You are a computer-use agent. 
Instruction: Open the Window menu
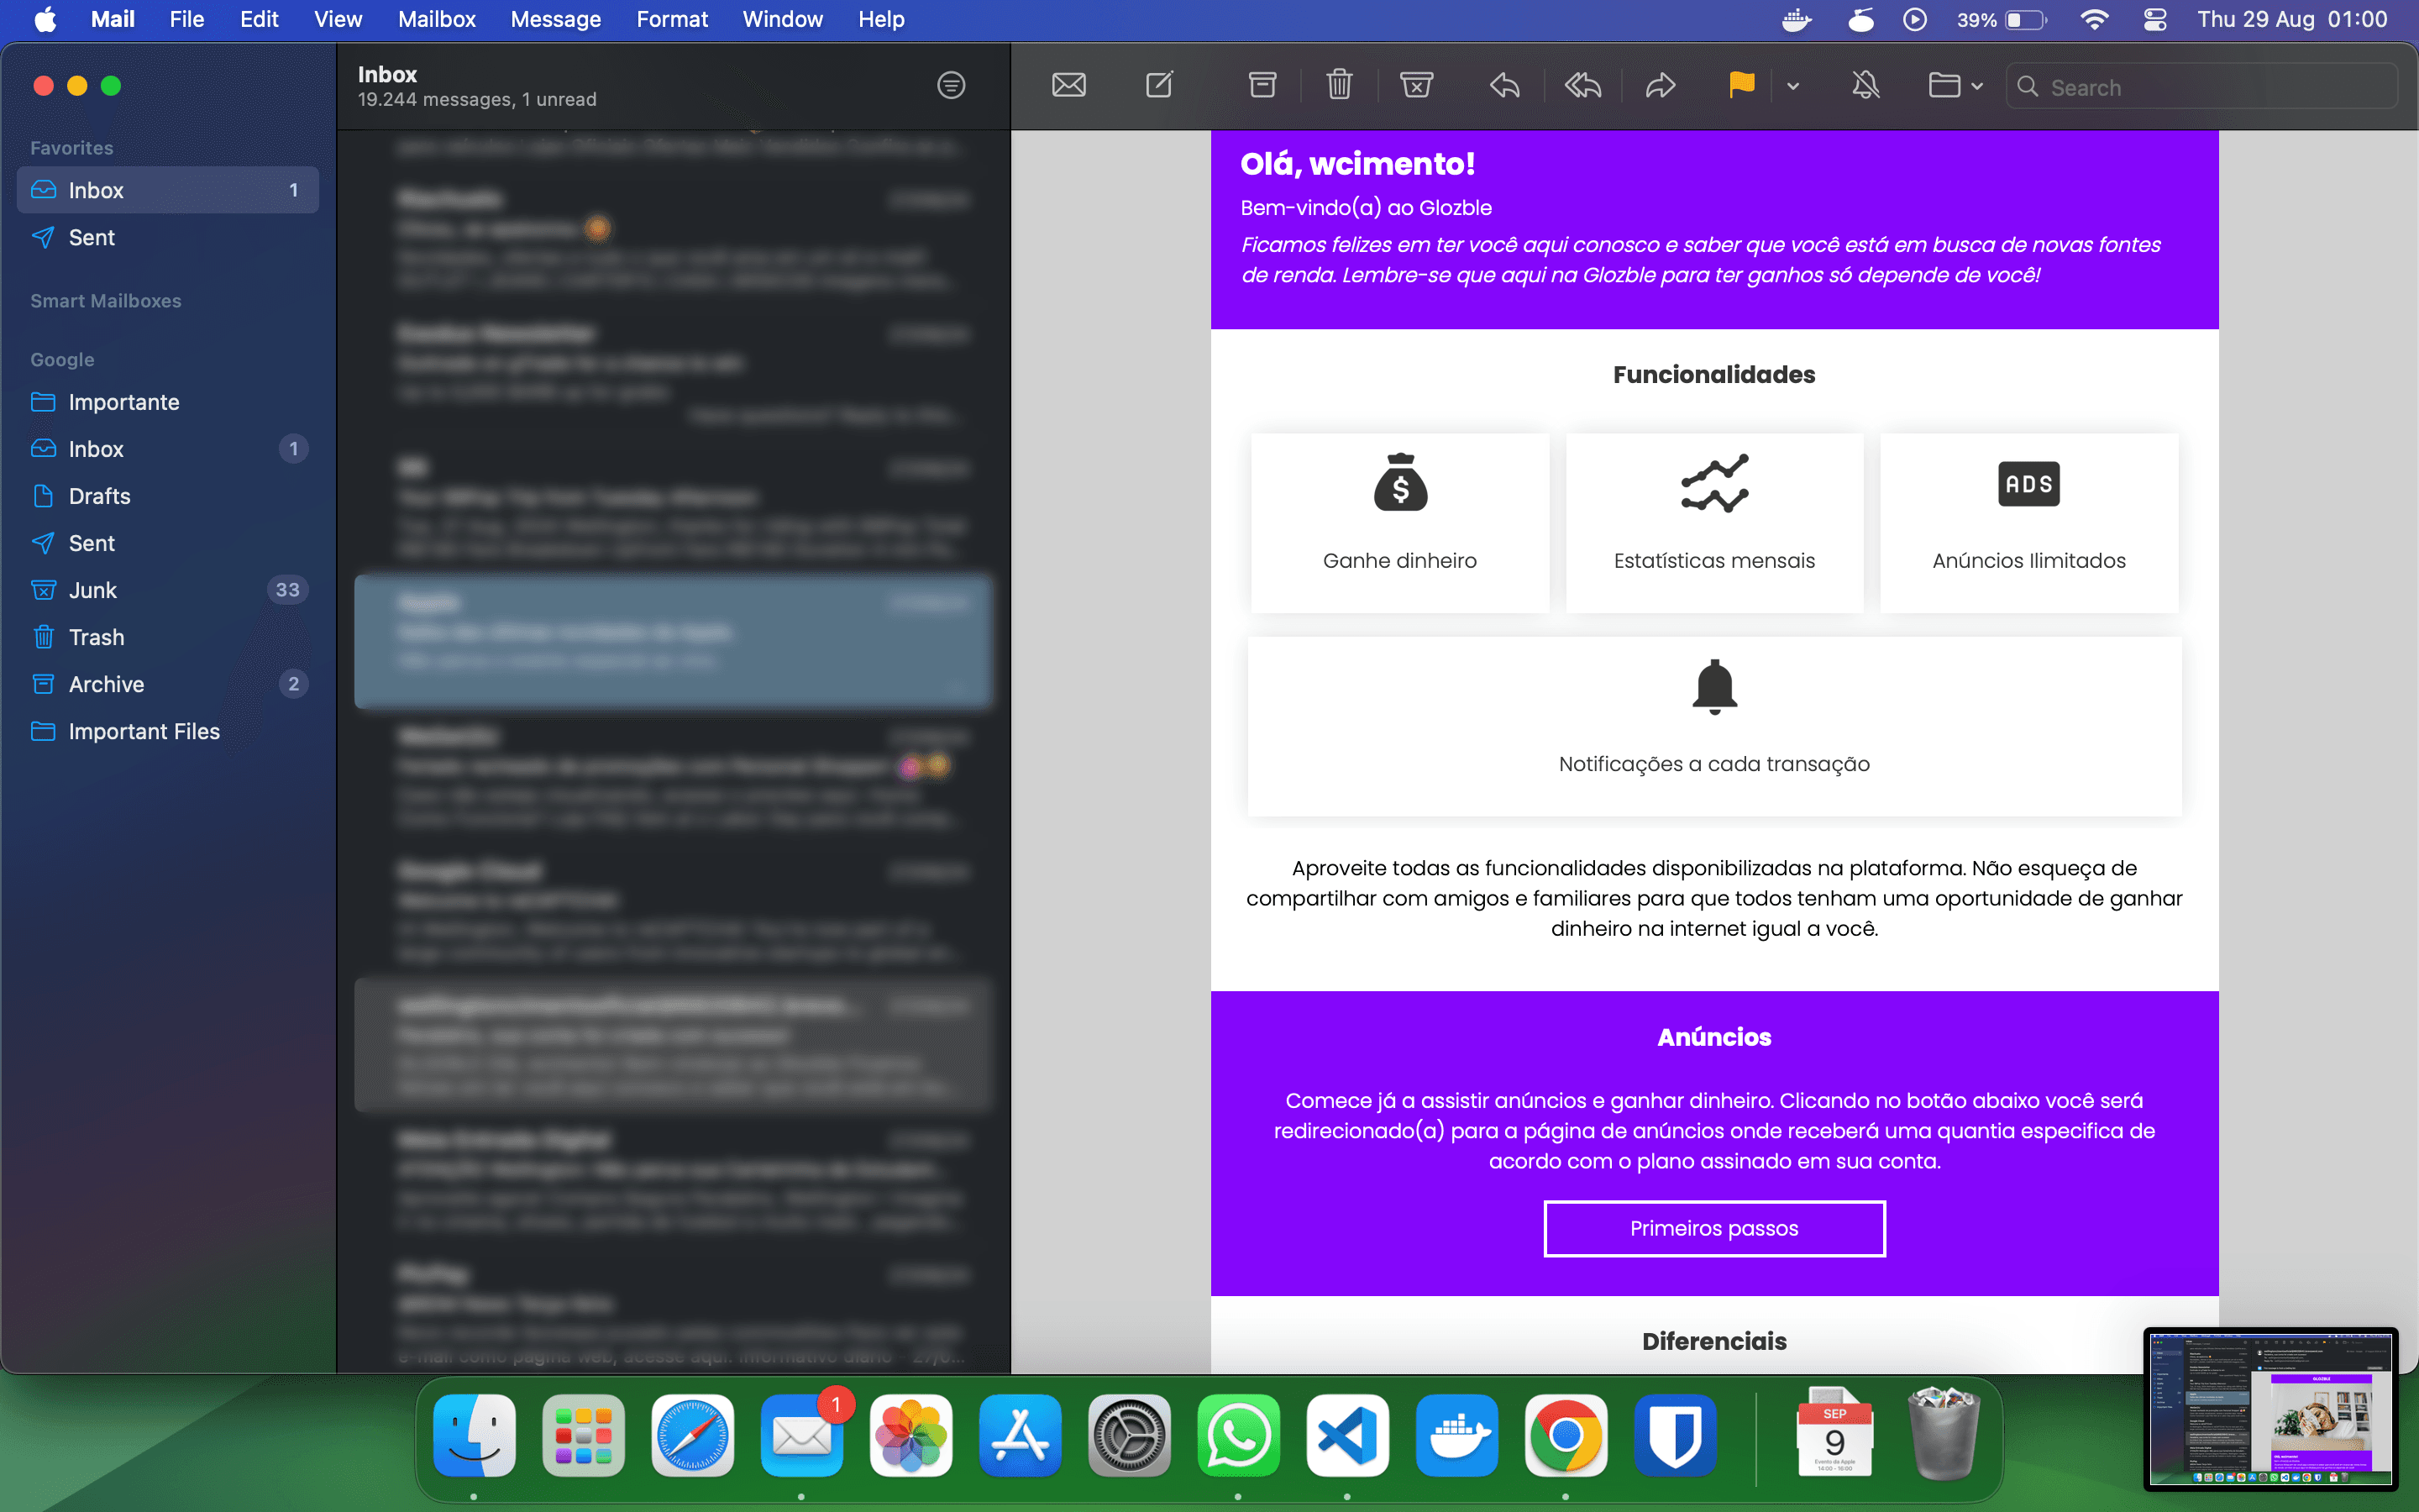tap(782, 19)
